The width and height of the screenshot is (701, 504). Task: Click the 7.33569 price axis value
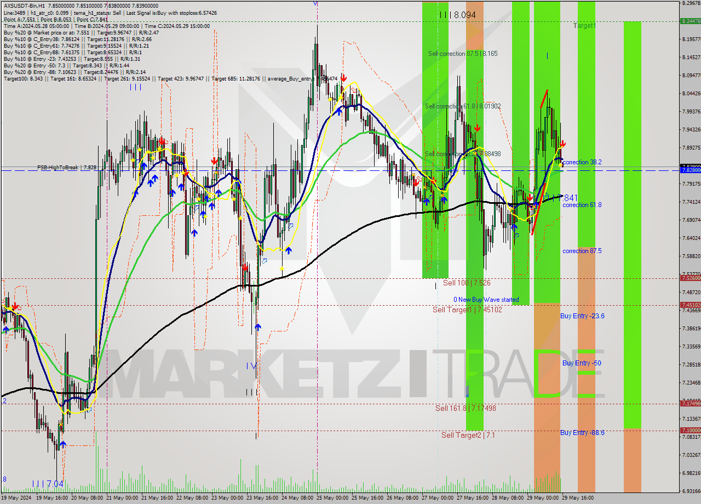pyautogui.click(x=691, y=347)
